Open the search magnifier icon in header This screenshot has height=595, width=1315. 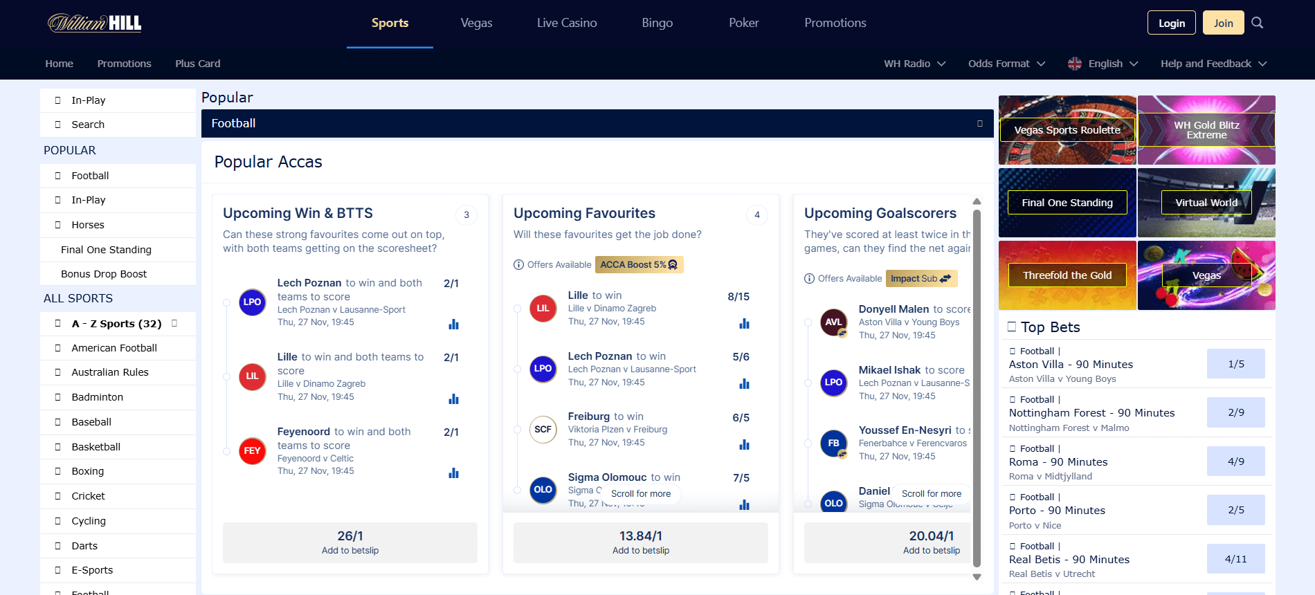tap(1258, 23)
